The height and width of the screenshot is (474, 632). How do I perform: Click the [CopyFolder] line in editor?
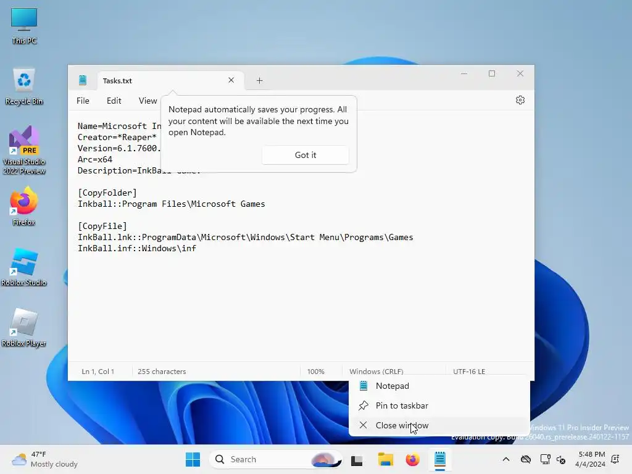107,193
